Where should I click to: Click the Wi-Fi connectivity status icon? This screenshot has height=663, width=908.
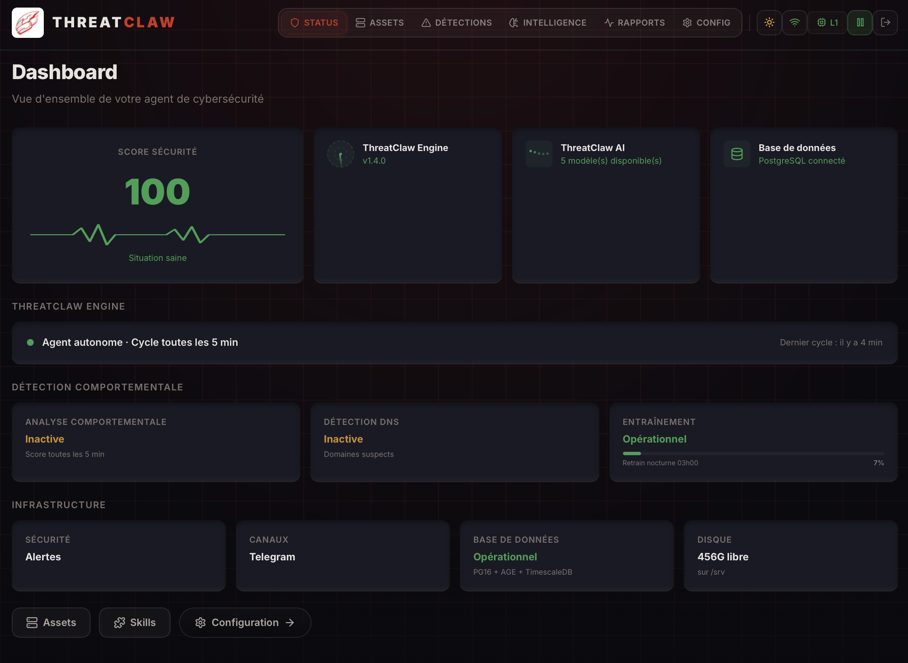(795, 22)
